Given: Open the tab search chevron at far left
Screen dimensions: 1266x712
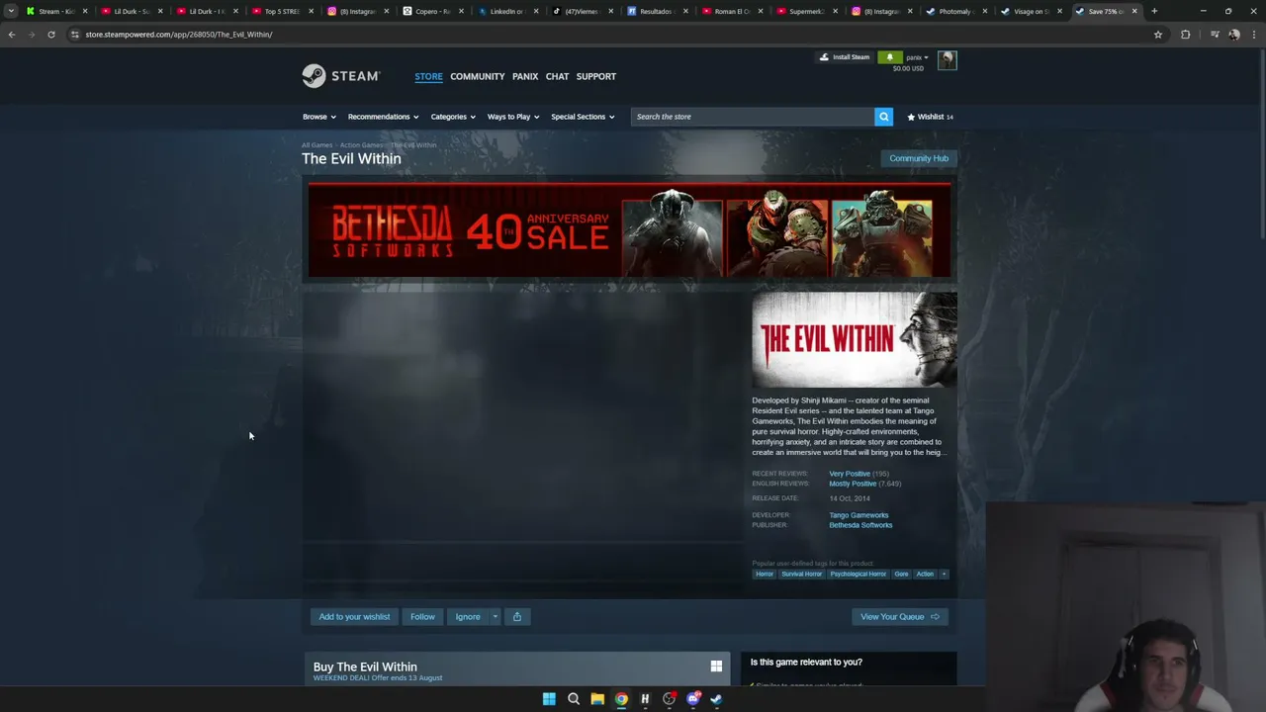Looking at the screenshot, I should pos(11,11).
